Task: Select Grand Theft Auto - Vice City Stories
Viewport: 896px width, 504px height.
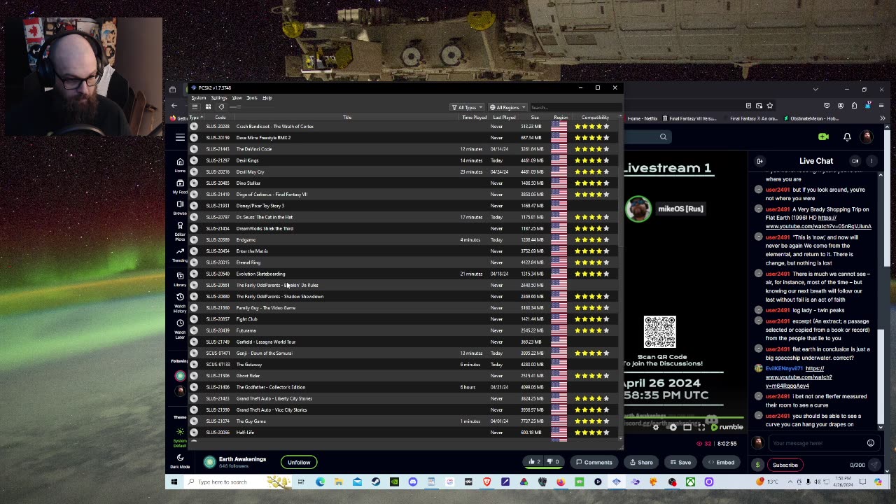Action: [402, 409]
